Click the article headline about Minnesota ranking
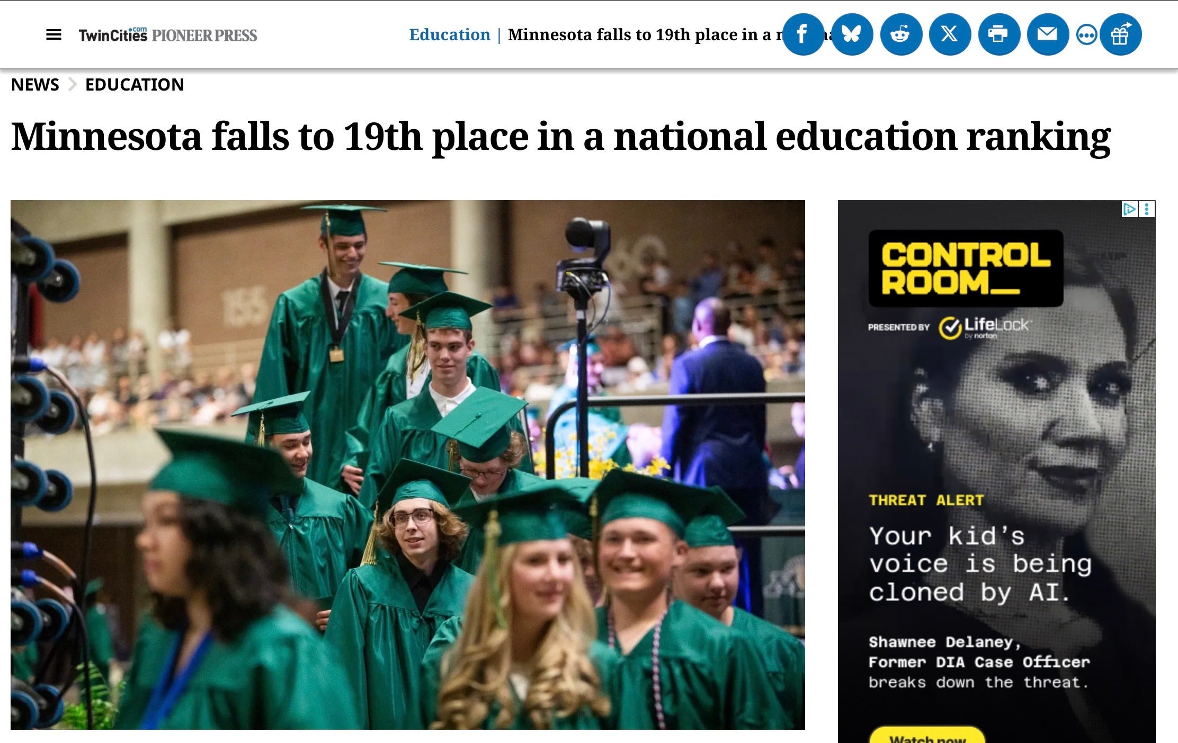Viewport: 1178px width, 743px height. coord(560,137)
